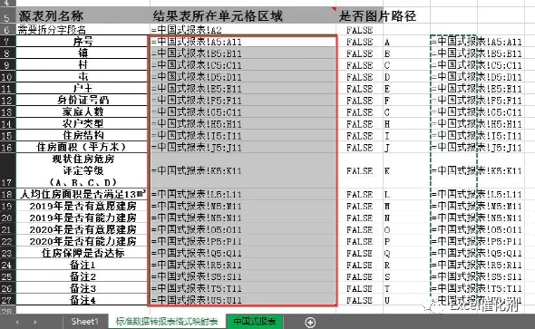Select header cell 源表列名称
This screenshot has height=329, width=535.
[x=83, y=15]
